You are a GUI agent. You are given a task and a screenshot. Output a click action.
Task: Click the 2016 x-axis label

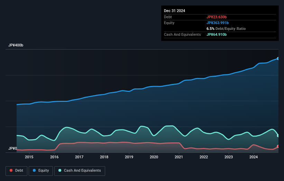click(x=54, y=157)
